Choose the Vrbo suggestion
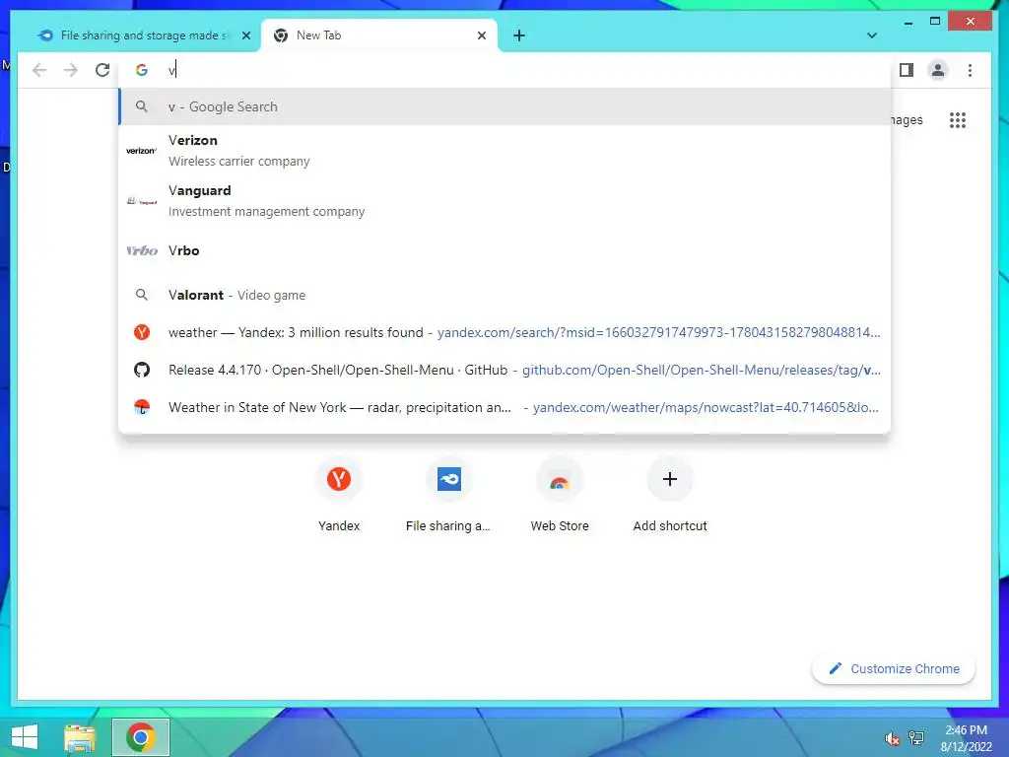 (x=505, y=250)
